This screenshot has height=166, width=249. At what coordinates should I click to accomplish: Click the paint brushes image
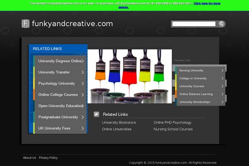(129, 76)
